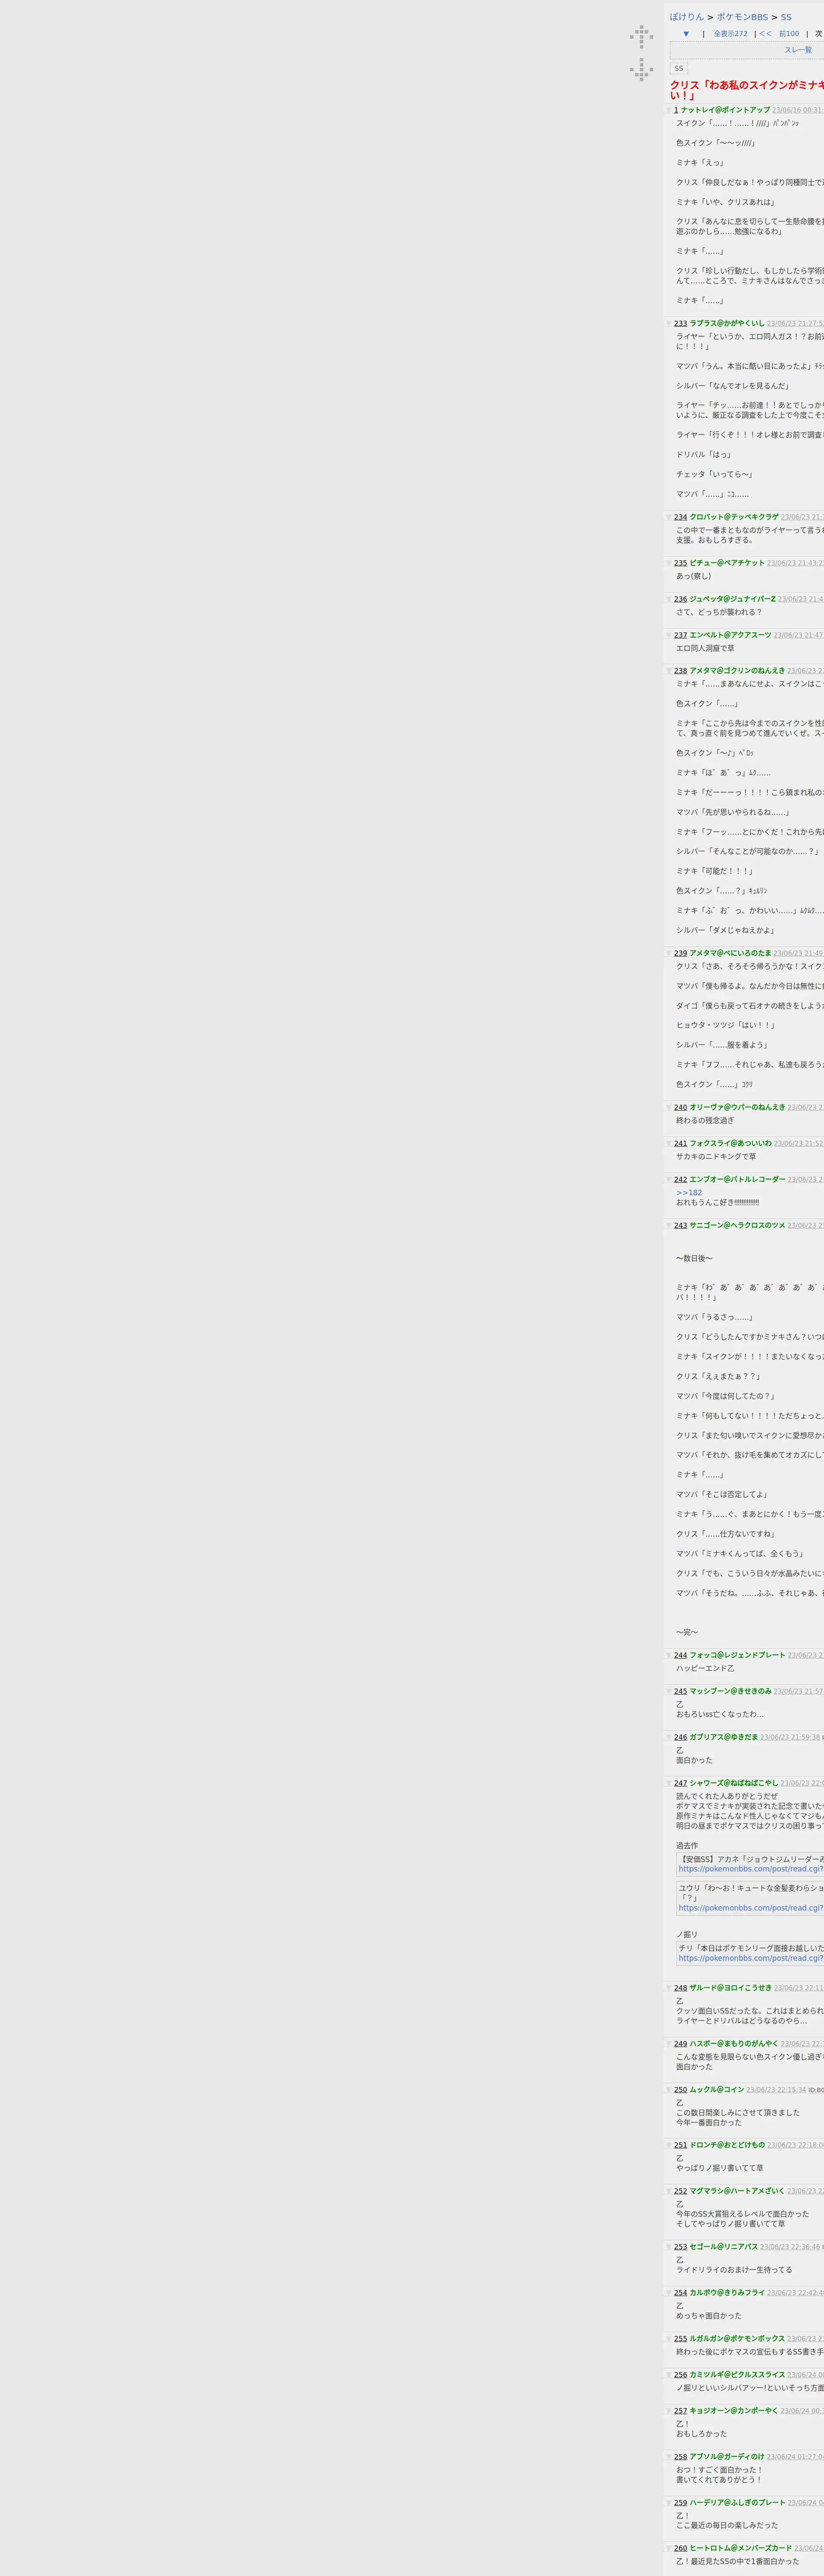This screenshot has height=2576, width=824.
Task: Load 前100 previous posts
Action: [789, 34]
